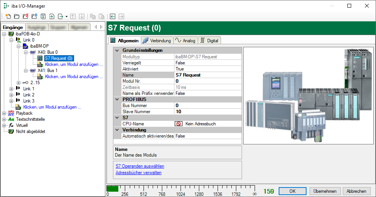Viewport: 376px width, 197px height.
Task: Click the folder icon with blue B
Action: [34, 16]
